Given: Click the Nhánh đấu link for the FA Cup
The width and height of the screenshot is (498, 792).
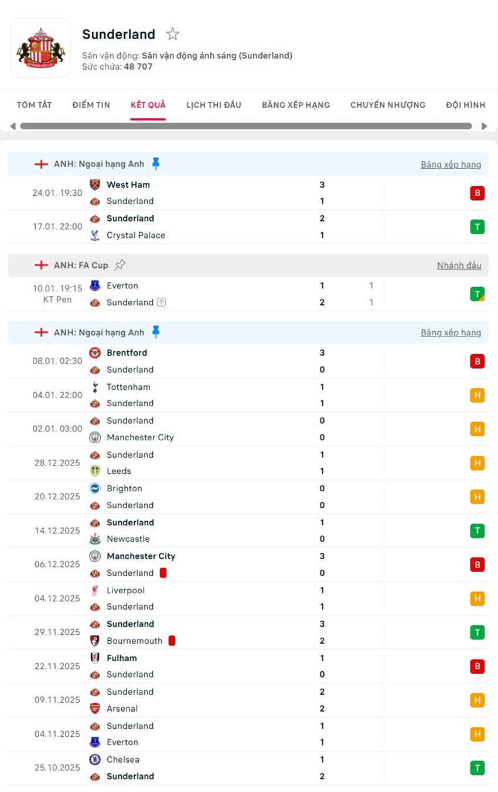Looking at the screenshot, I should click(459, 265).
